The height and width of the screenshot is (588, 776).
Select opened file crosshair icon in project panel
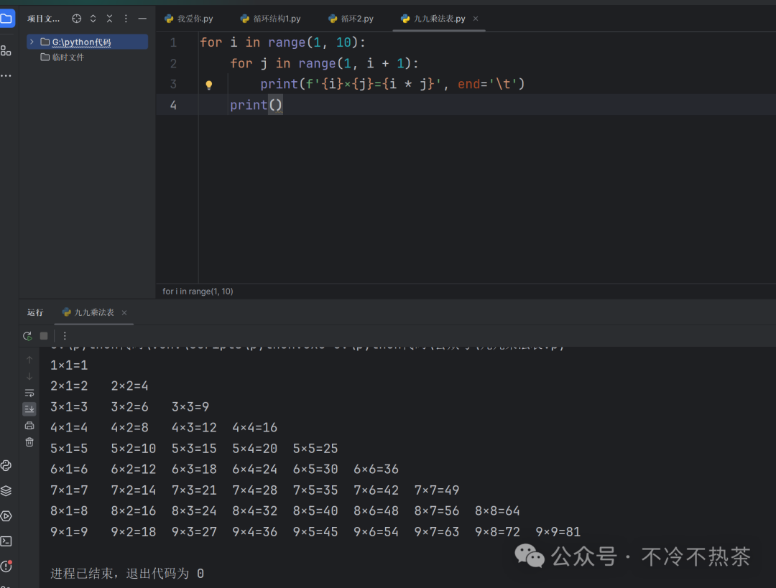click(x=76, y=19)
